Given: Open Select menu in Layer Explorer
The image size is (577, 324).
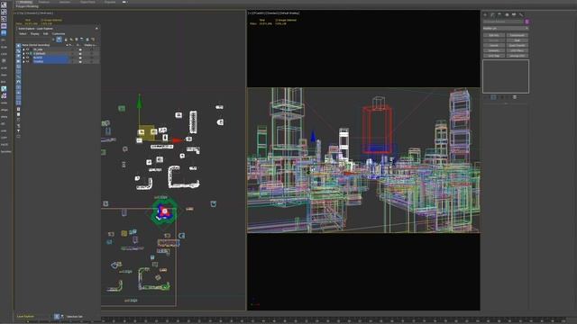Looking at the screenshot, I should [23, 34].
